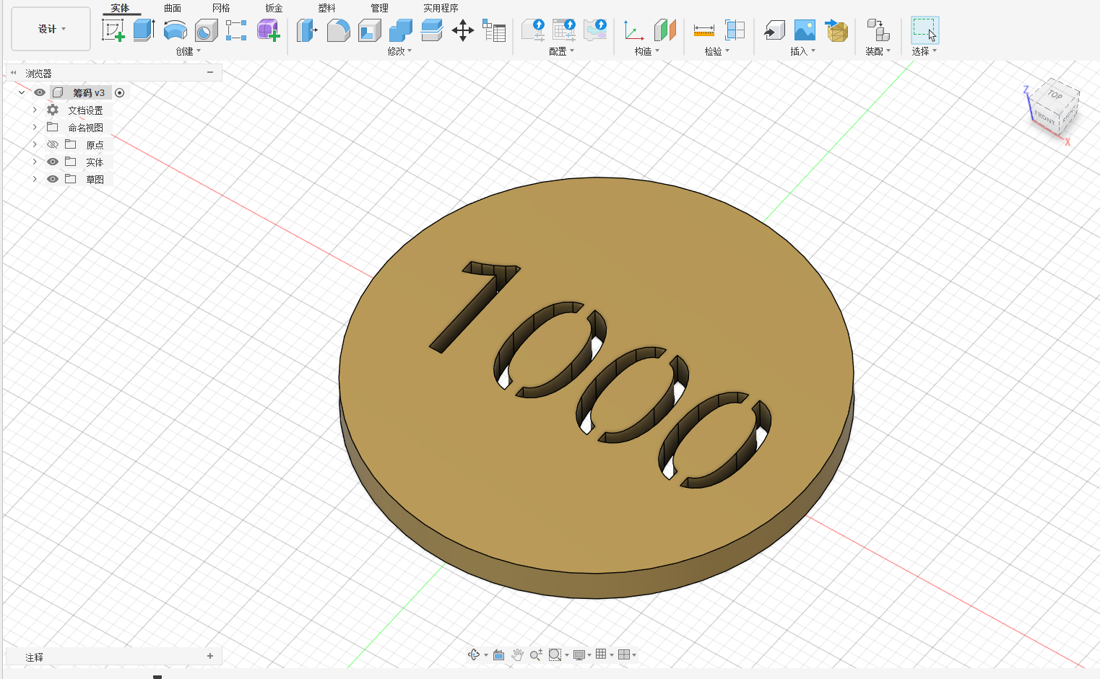Activate the 筹码 v3 radio button
1100x679 pixels.
pos(120,92)
